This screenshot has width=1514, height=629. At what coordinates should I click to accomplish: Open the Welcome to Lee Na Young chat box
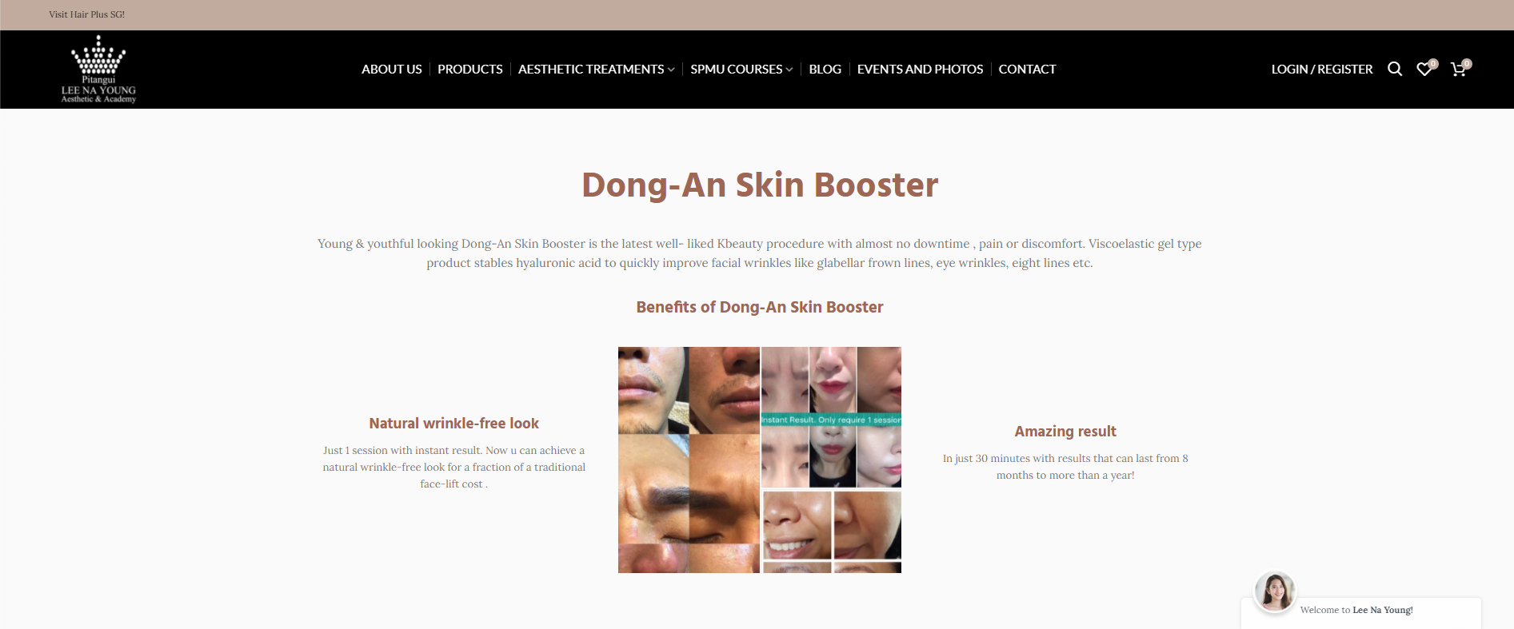click(1361, 611)
